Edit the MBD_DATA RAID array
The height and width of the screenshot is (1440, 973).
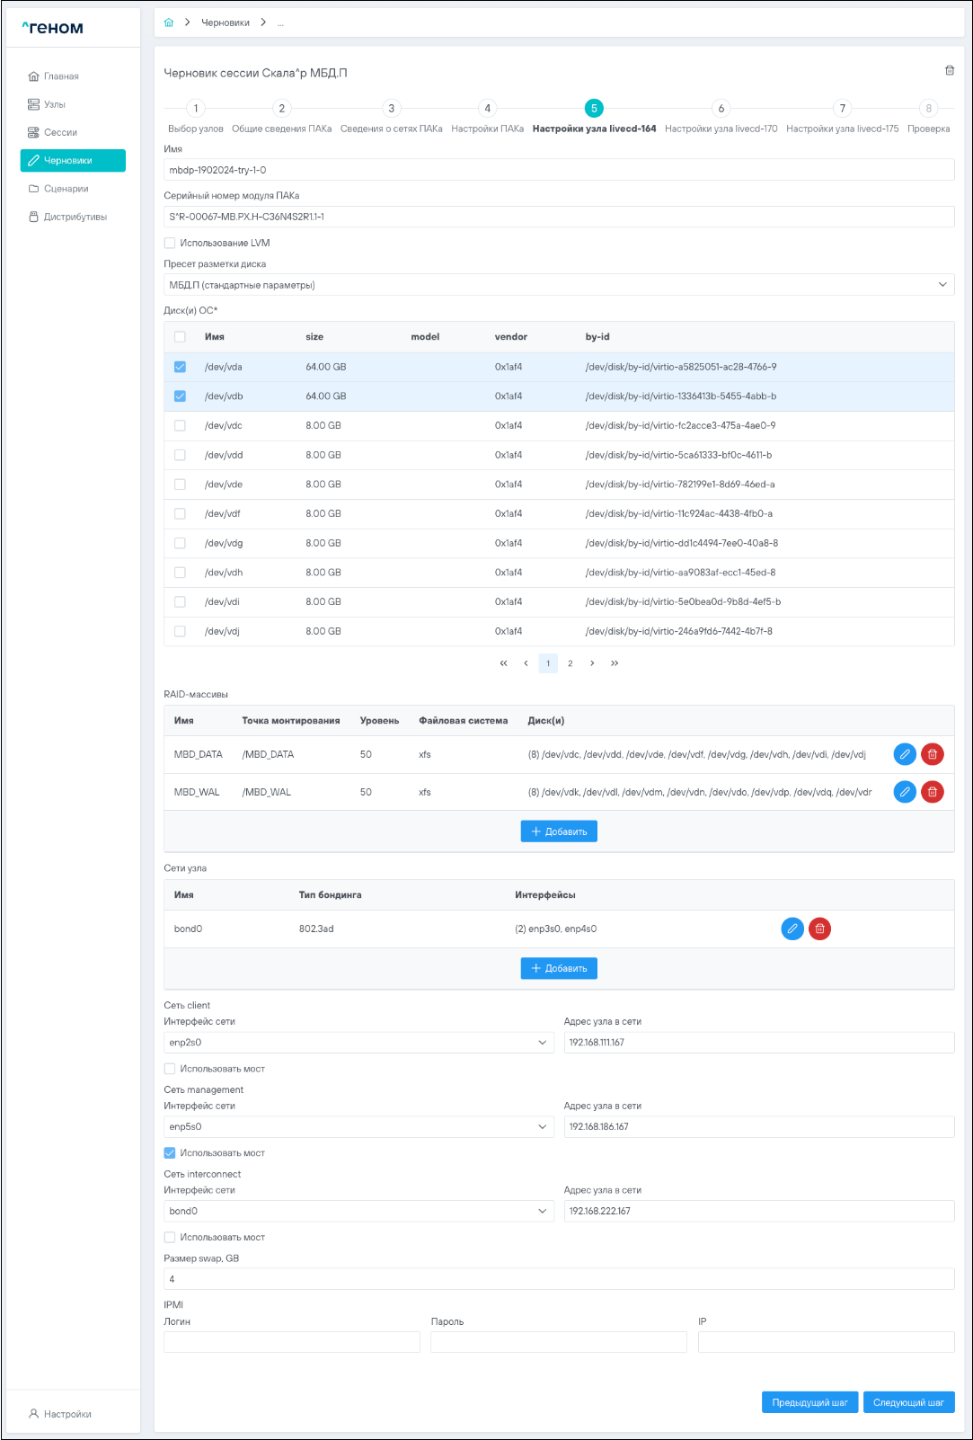tap(904, 754)
